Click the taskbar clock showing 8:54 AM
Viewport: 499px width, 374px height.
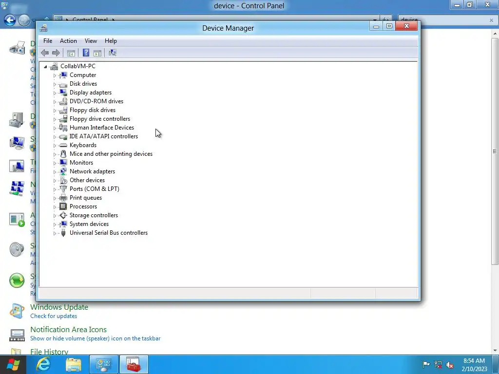pyautogui.click(x=474, y=365)
